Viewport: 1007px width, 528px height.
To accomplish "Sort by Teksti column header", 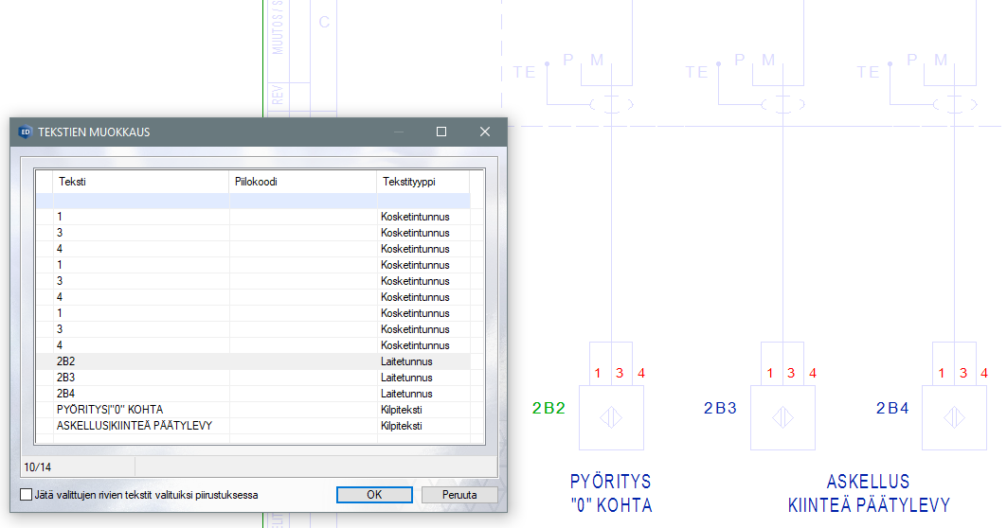I will [140, 182].
